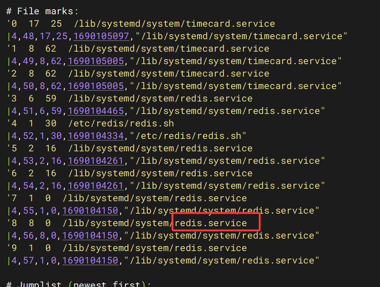Open timestamp 1690104261 on the 4,53 line
The height and width of the screenshot is (287, 380).
pos(96,161)
